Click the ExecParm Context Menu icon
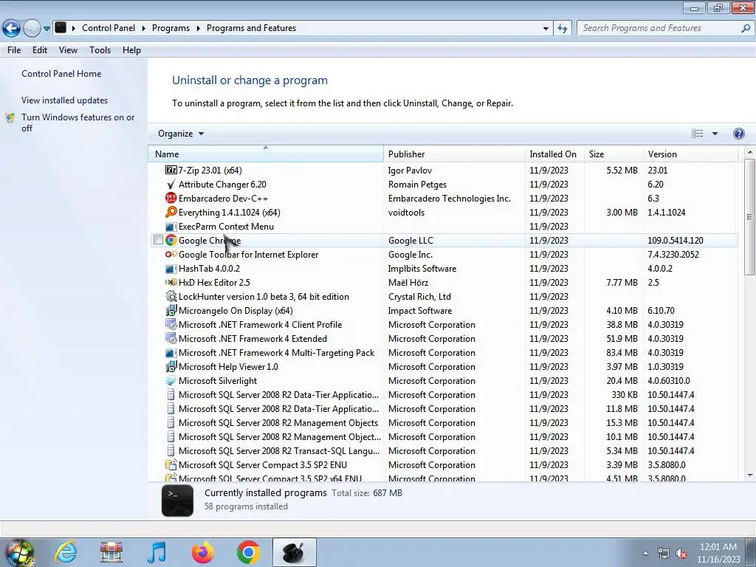 [171, 226]
